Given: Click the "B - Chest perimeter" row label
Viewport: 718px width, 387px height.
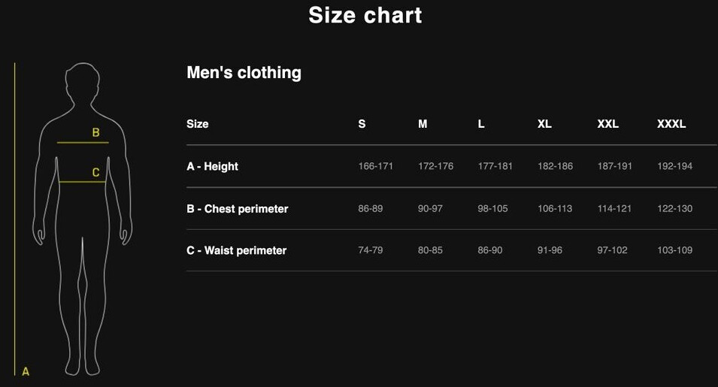Looking at the screenshot, I should tap(237, 209).
